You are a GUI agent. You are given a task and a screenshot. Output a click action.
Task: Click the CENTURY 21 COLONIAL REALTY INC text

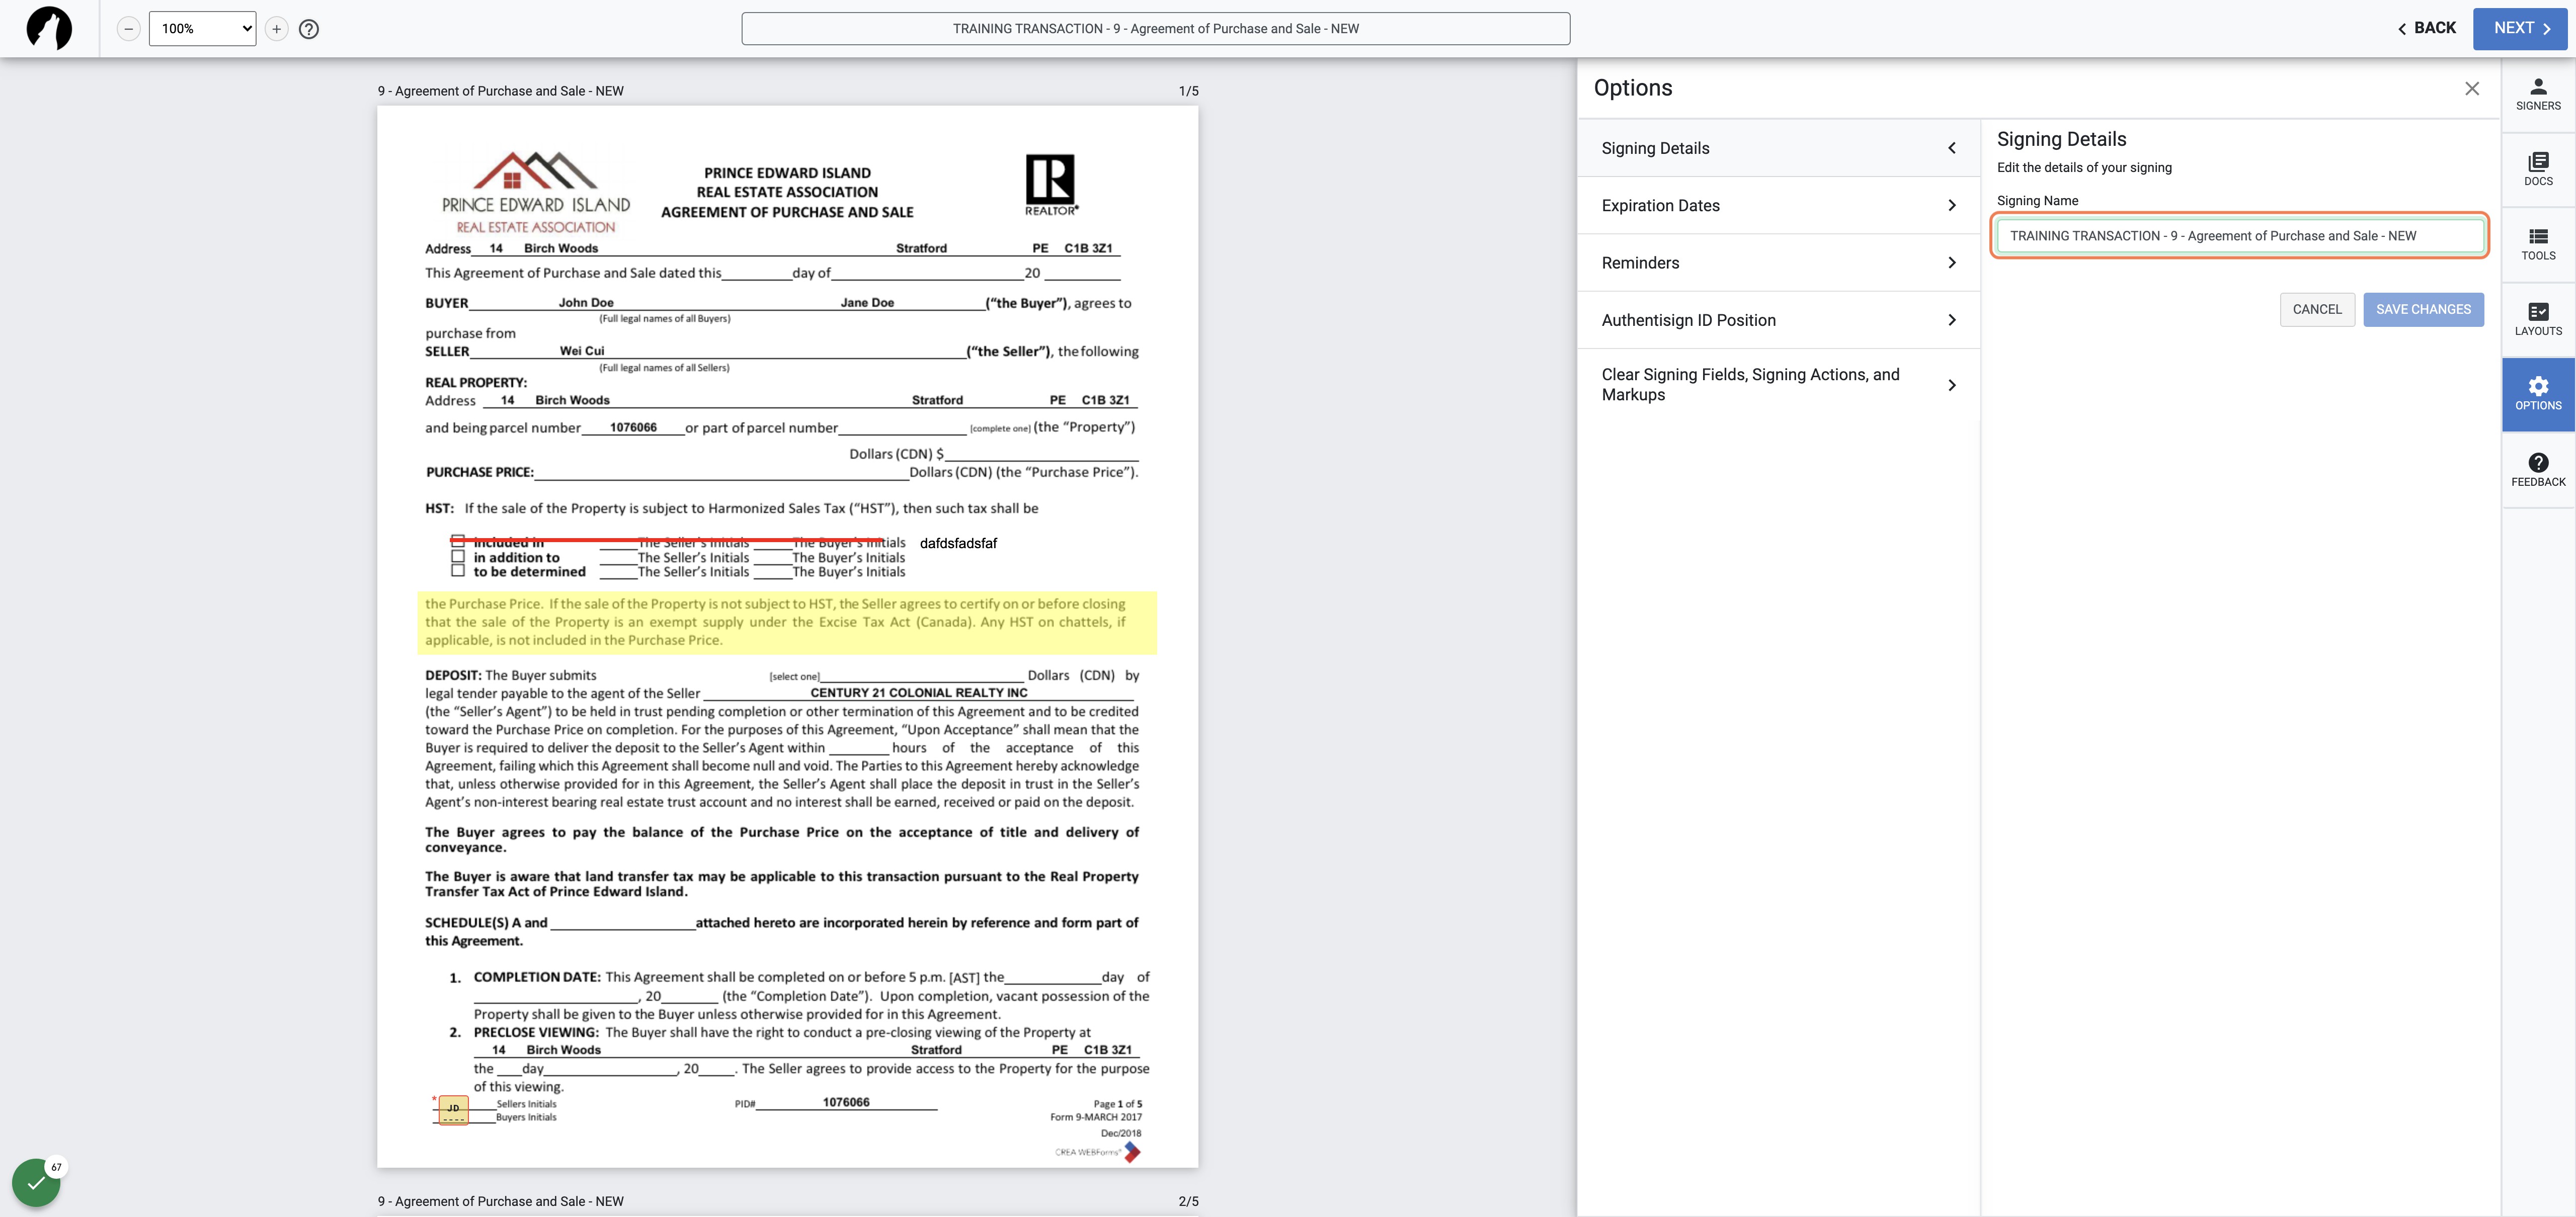pos(918,692)
